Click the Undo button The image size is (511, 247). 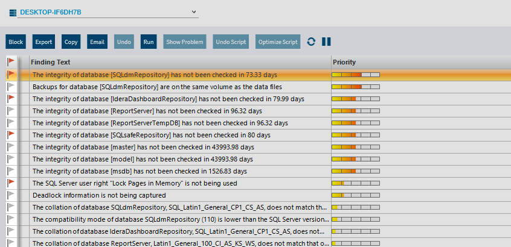point(124,42)
